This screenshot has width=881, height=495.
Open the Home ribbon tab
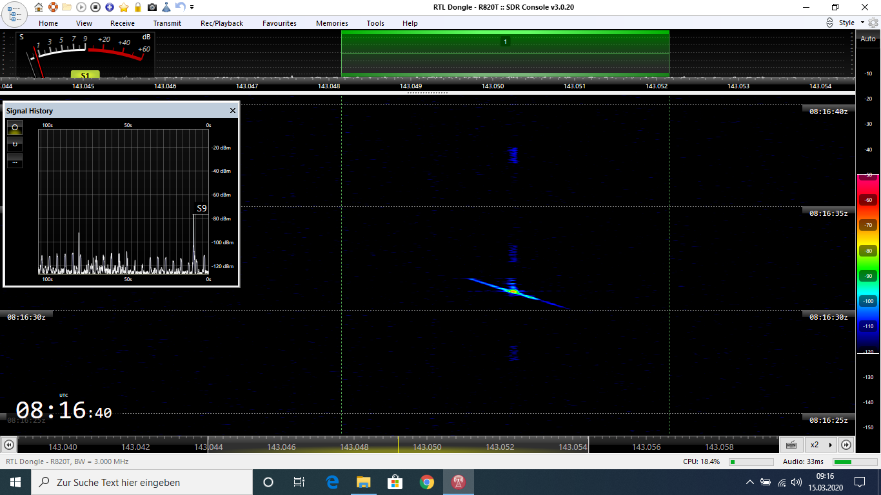[x=48, y=23]
